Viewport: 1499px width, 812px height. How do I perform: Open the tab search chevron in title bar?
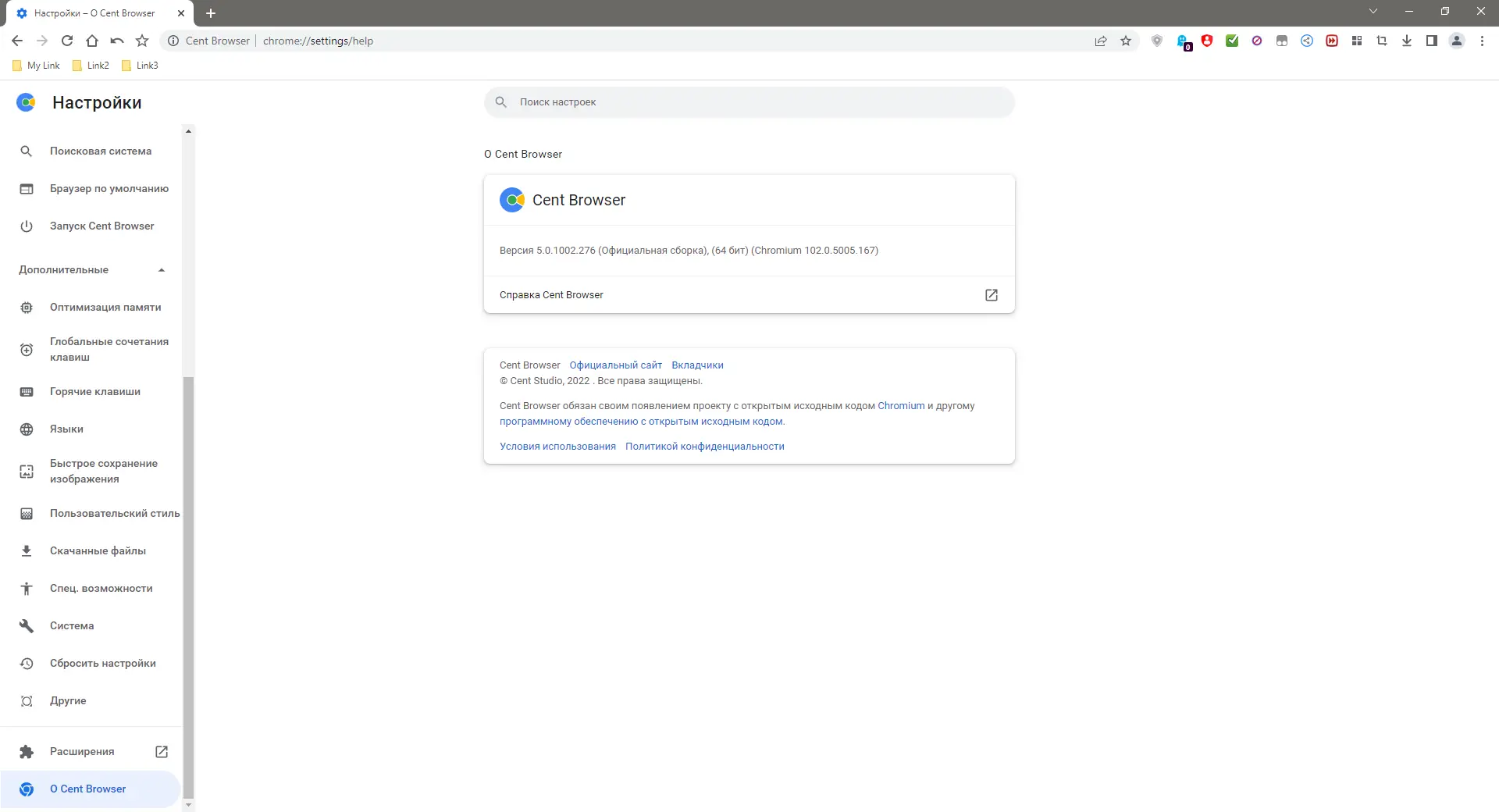click(x=1373, y=12)
